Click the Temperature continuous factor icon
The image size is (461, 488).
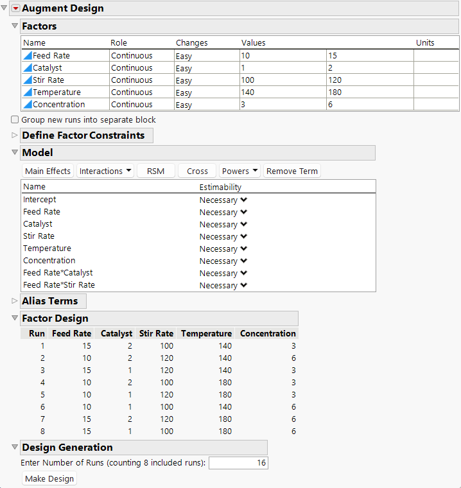pyautogui.click(x=28, y=92)
